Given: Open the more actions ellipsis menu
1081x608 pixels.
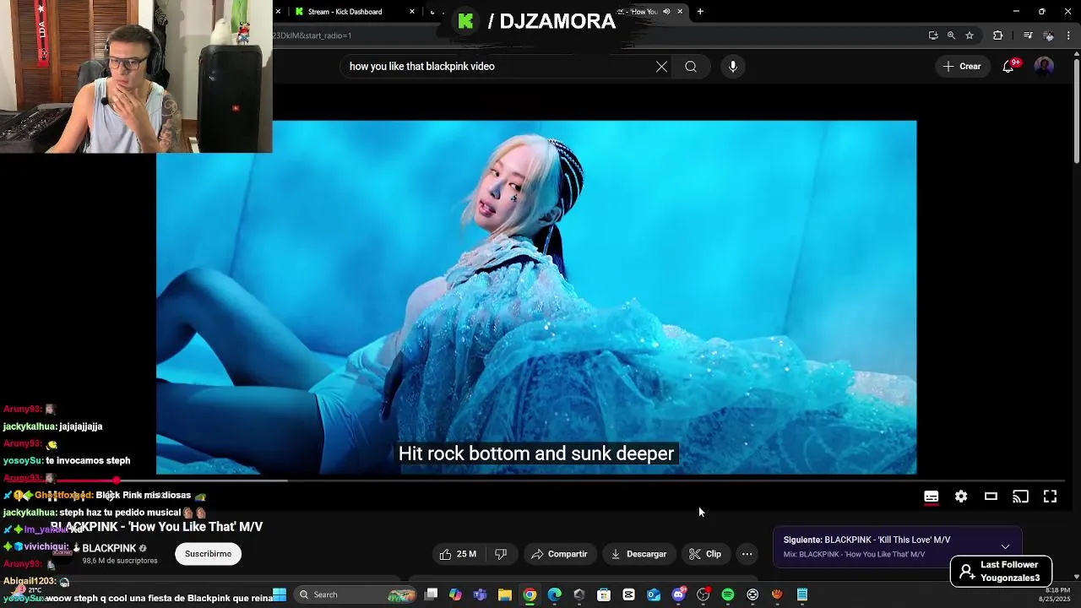Looking at the screenshot, I should [x=747, y=554].
